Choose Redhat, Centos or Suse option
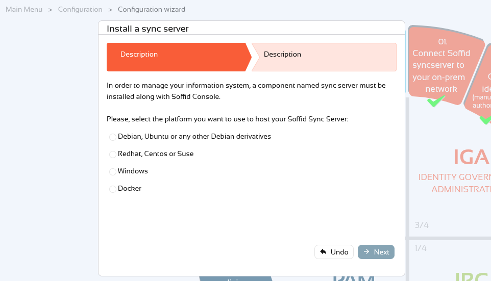The height and width of the screenshot is (281, 491). pyautogui.click(x=113, y=154)
